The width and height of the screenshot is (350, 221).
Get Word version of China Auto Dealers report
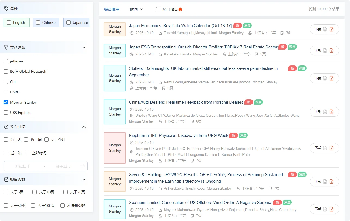pos(325,112)
